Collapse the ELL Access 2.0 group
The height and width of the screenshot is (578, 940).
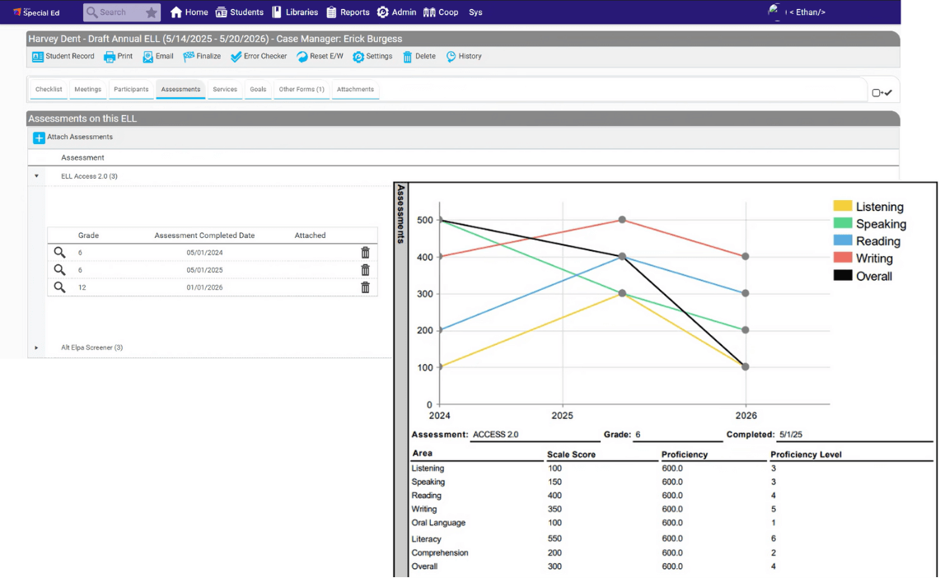[36, 176]
